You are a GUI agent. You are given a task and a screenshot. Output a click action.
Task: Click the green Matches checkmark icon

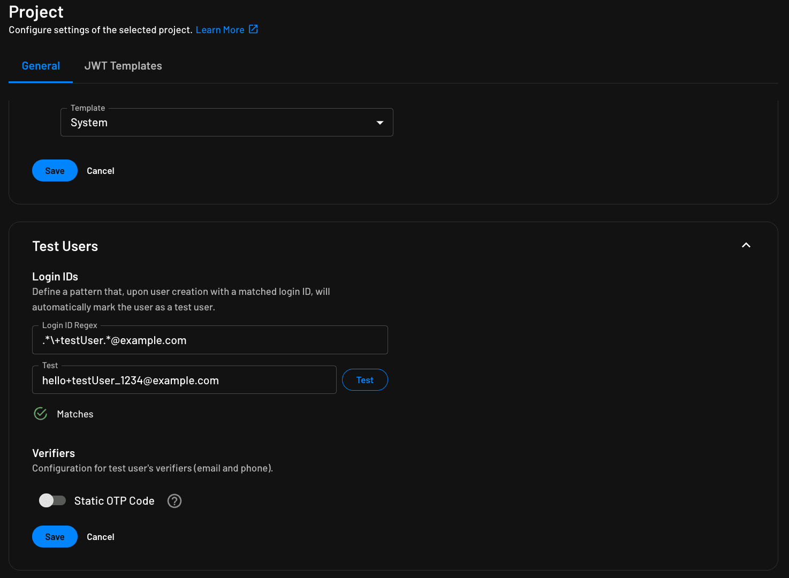pos(40,413)
